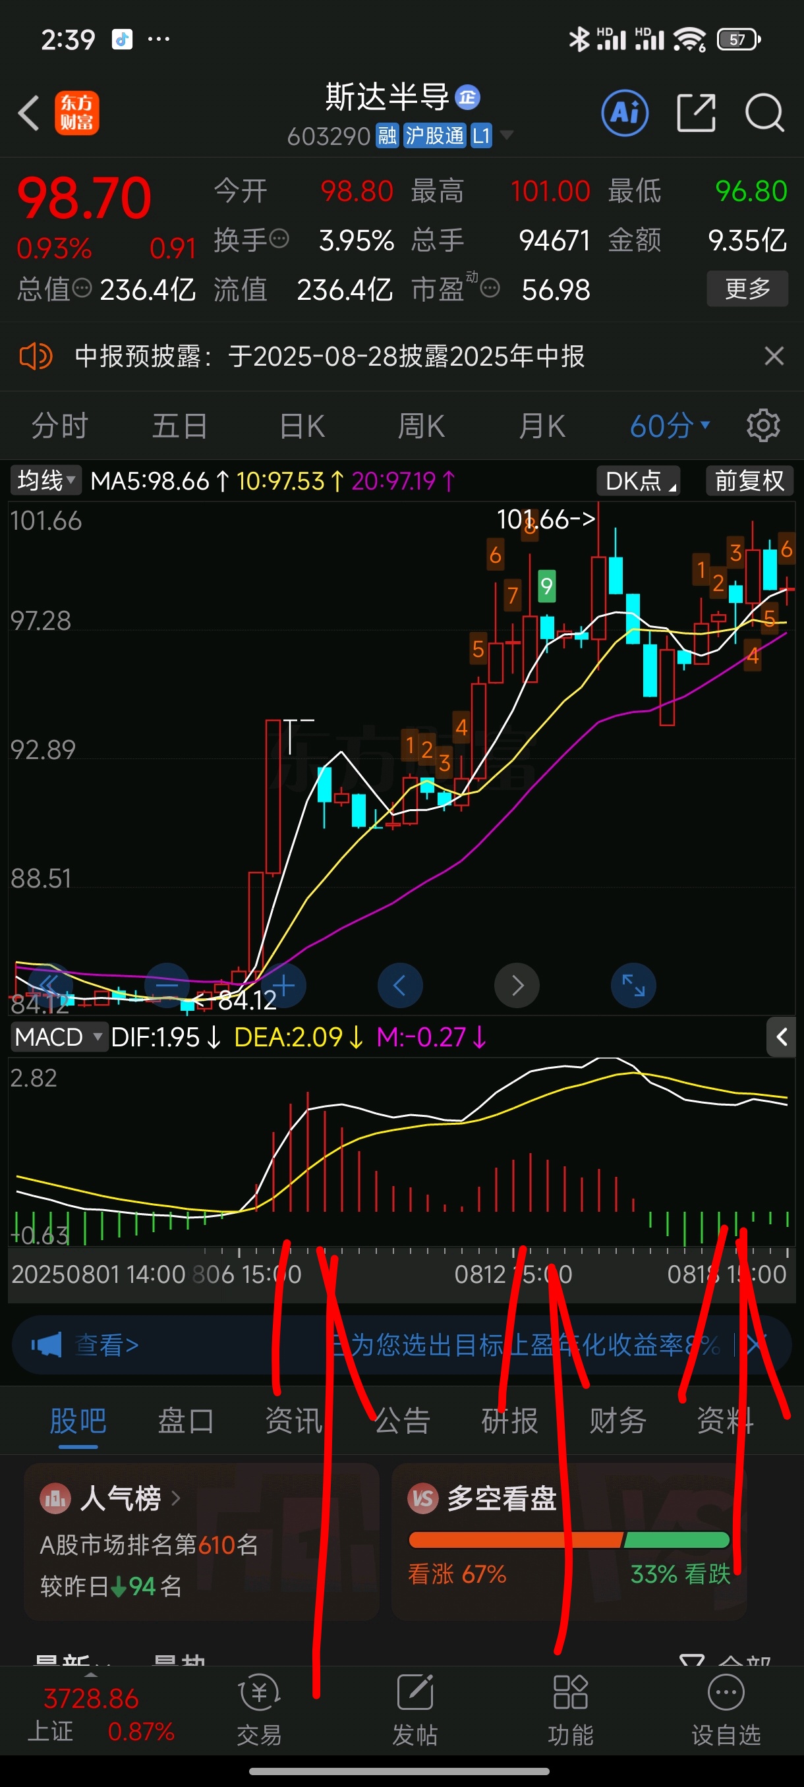Tap the 融 margin tag
Viewport: 804px width, 1787px height.
387,135
